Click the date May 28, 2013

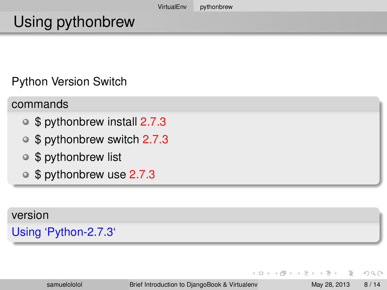pos(330,284)
